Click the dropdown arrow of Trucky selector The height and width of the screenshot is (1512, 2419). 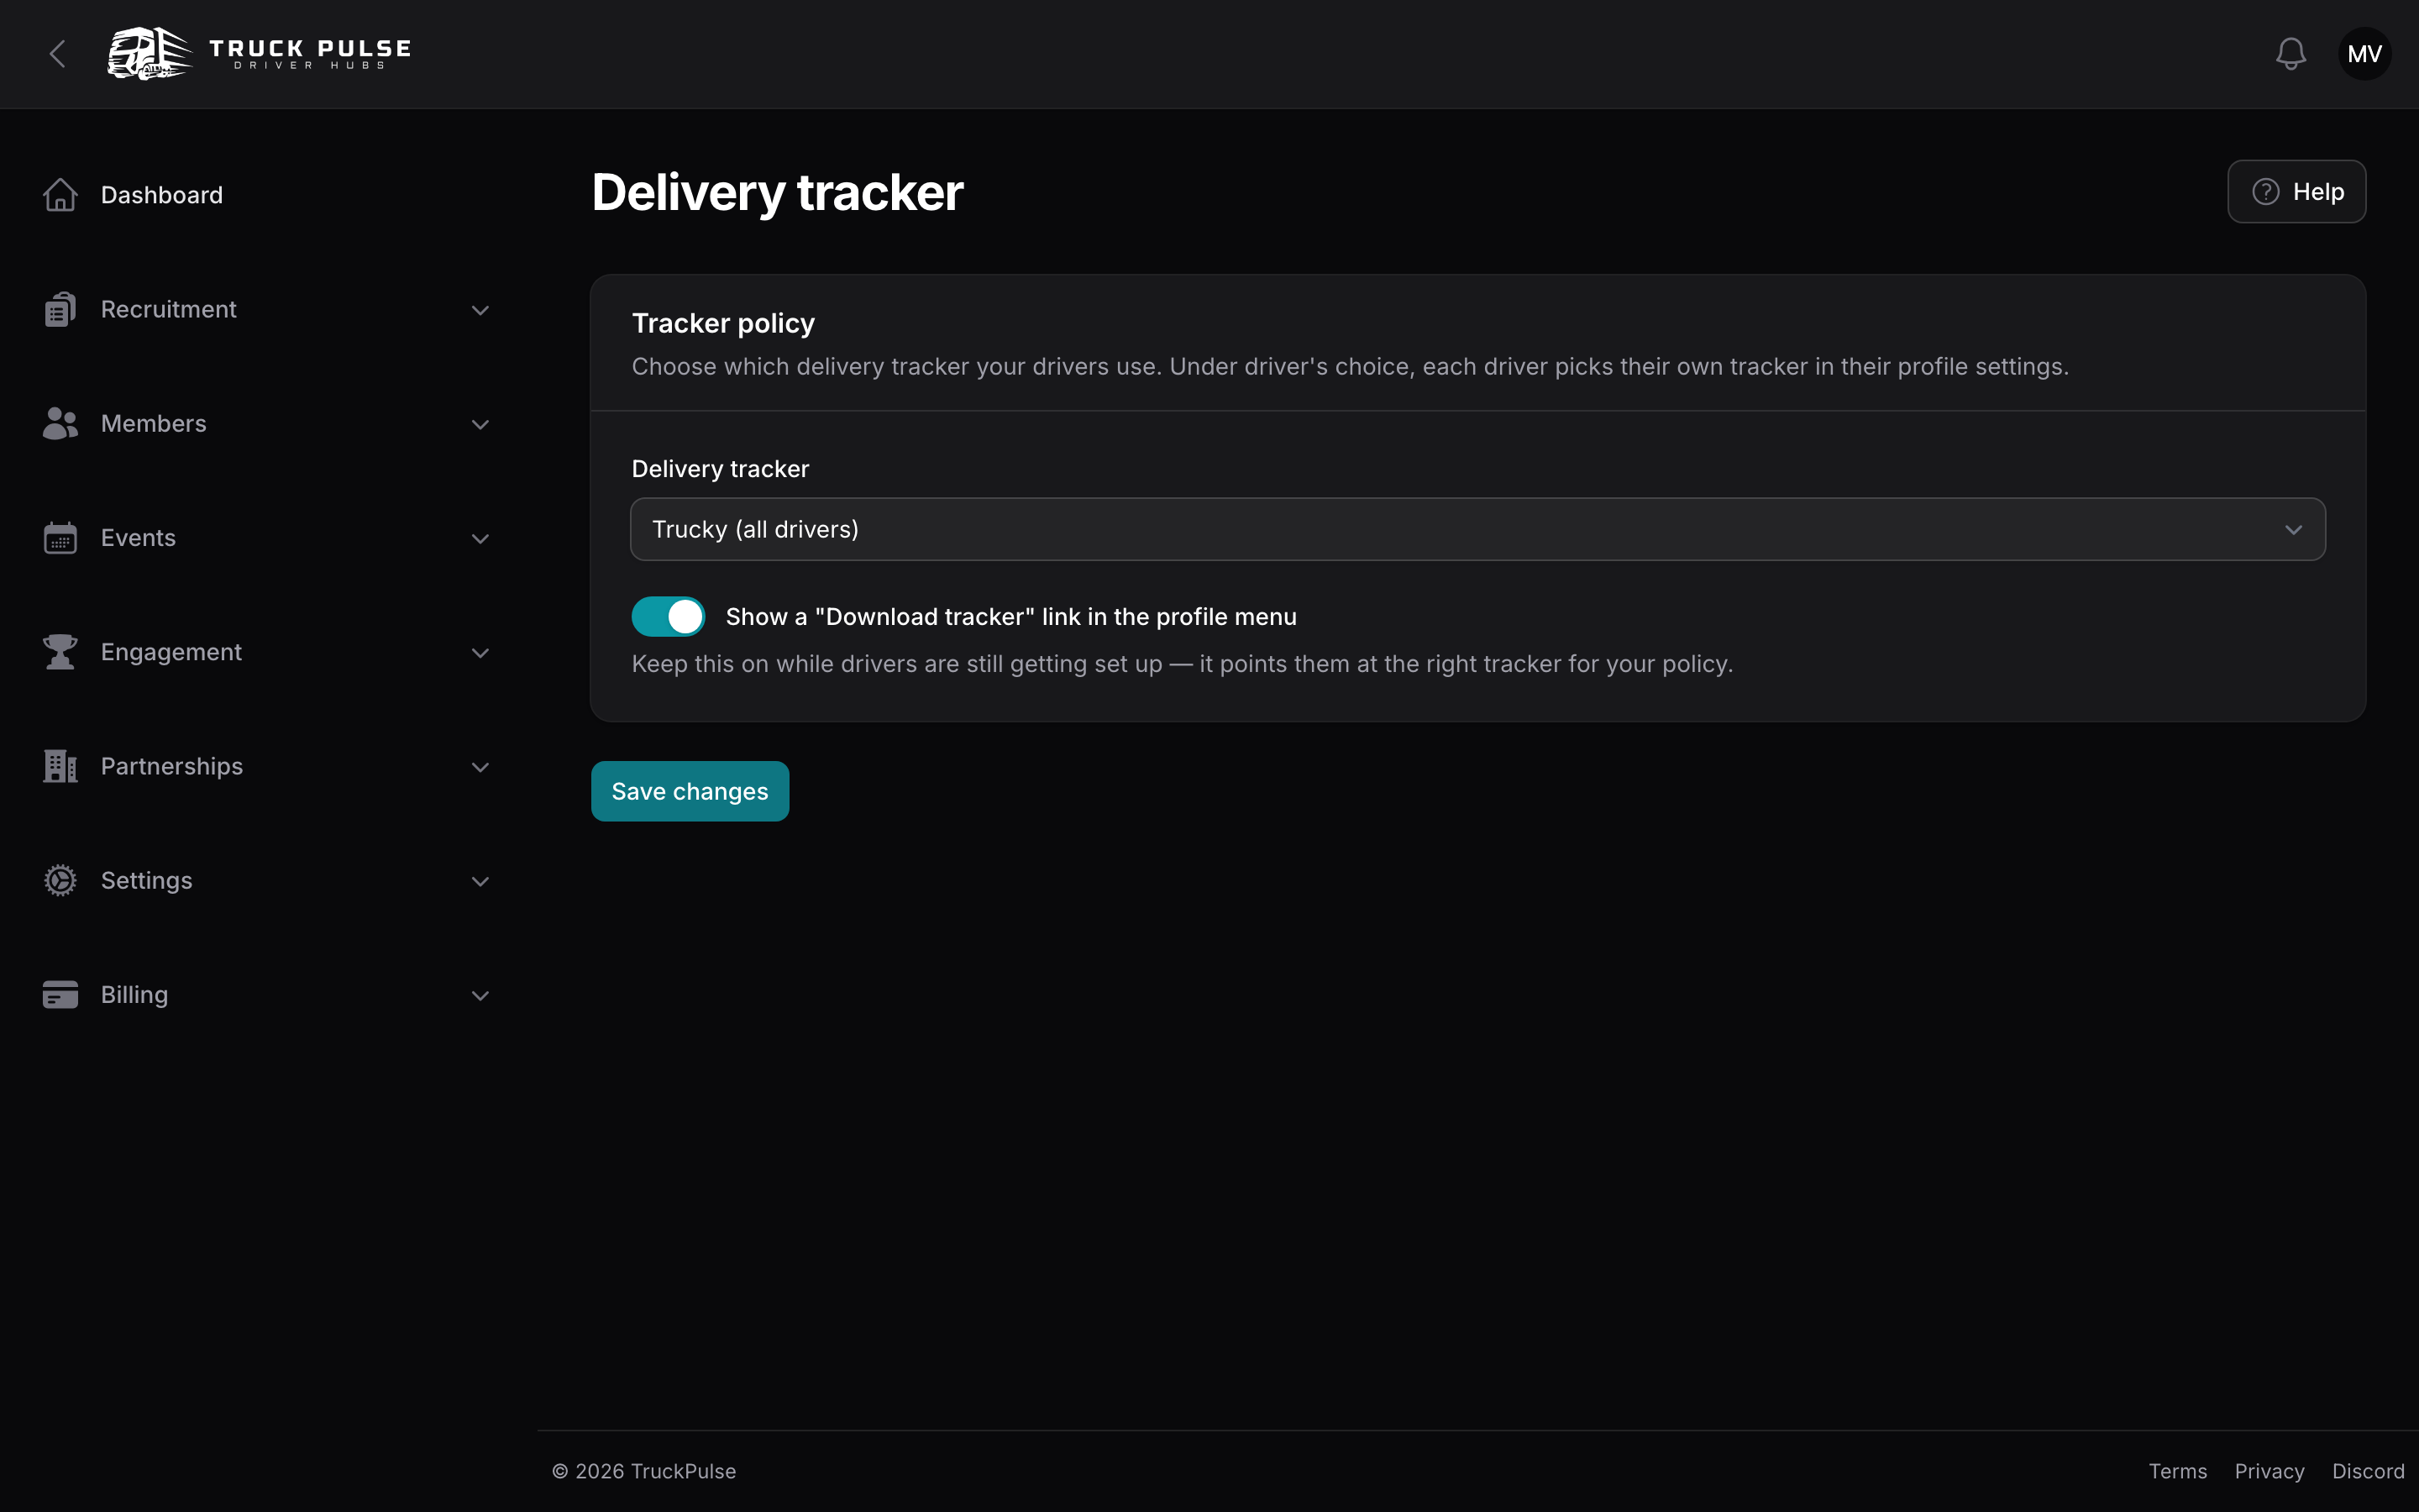(2293, 530)
